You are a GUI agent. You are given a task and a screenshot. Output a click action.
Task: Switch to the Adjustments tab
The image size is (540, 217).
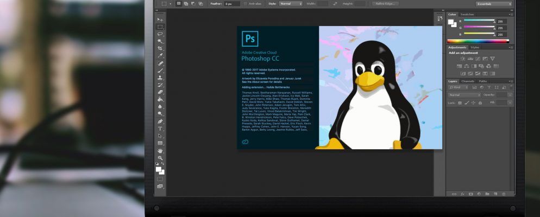457,47
